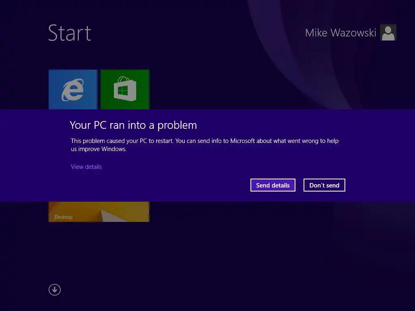Click the Mike Wazowski user avatar
Viewport: 415px width, 311px height.
point(388,32)
